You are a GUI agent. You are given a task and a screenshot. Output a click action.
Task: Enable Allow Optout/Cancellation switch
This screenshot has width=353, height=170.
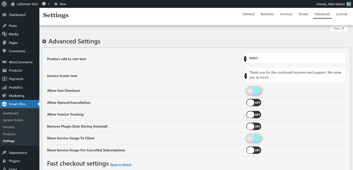tap(254, 103)
